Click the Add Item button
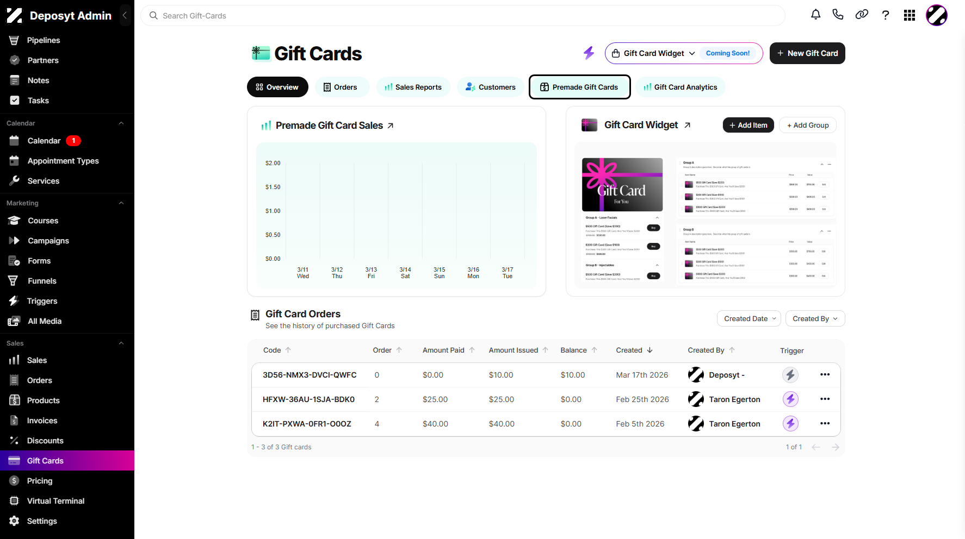 click(748, 125)
